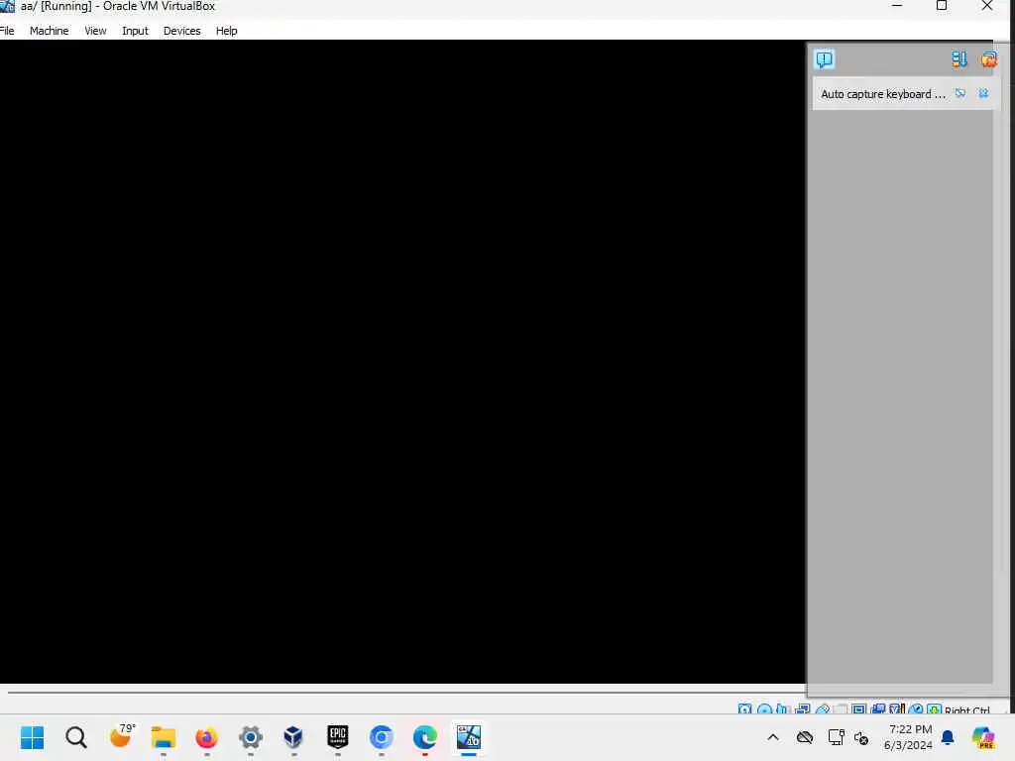The height and width of the screenshot is (761, 1015).
Task: Open the weather widget showing 79°
Action: click(x=121, y=736)
